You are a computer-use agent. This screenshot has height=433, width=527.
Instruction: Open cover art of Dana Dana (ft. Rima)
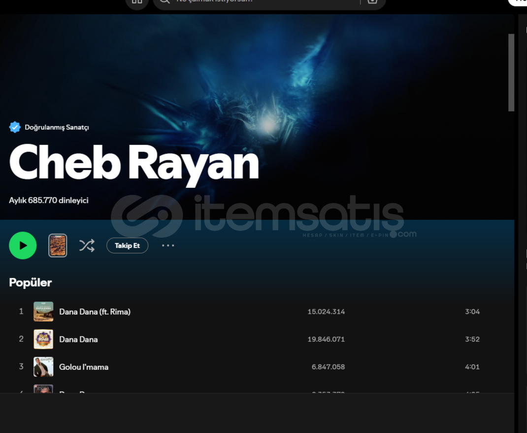(x=43, y=312)
